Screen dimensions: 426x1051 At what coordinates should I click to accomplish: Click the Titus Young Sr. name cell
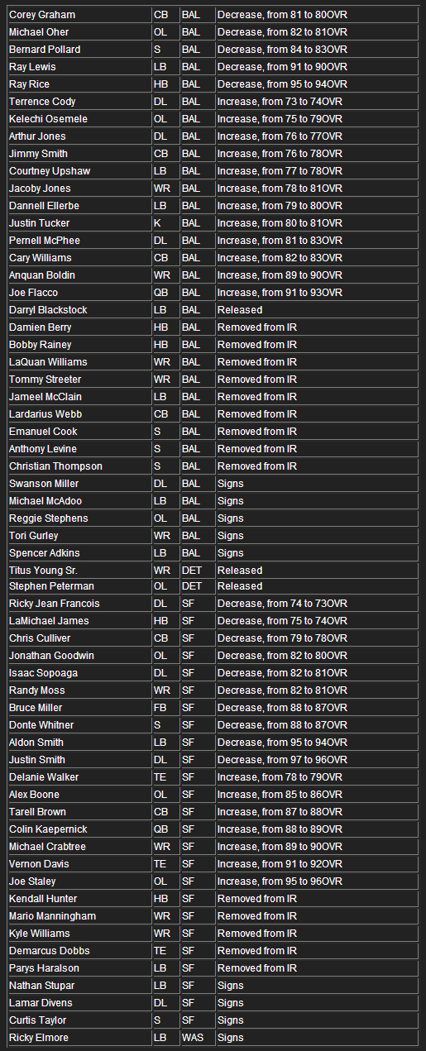click(x=79, y=571)
